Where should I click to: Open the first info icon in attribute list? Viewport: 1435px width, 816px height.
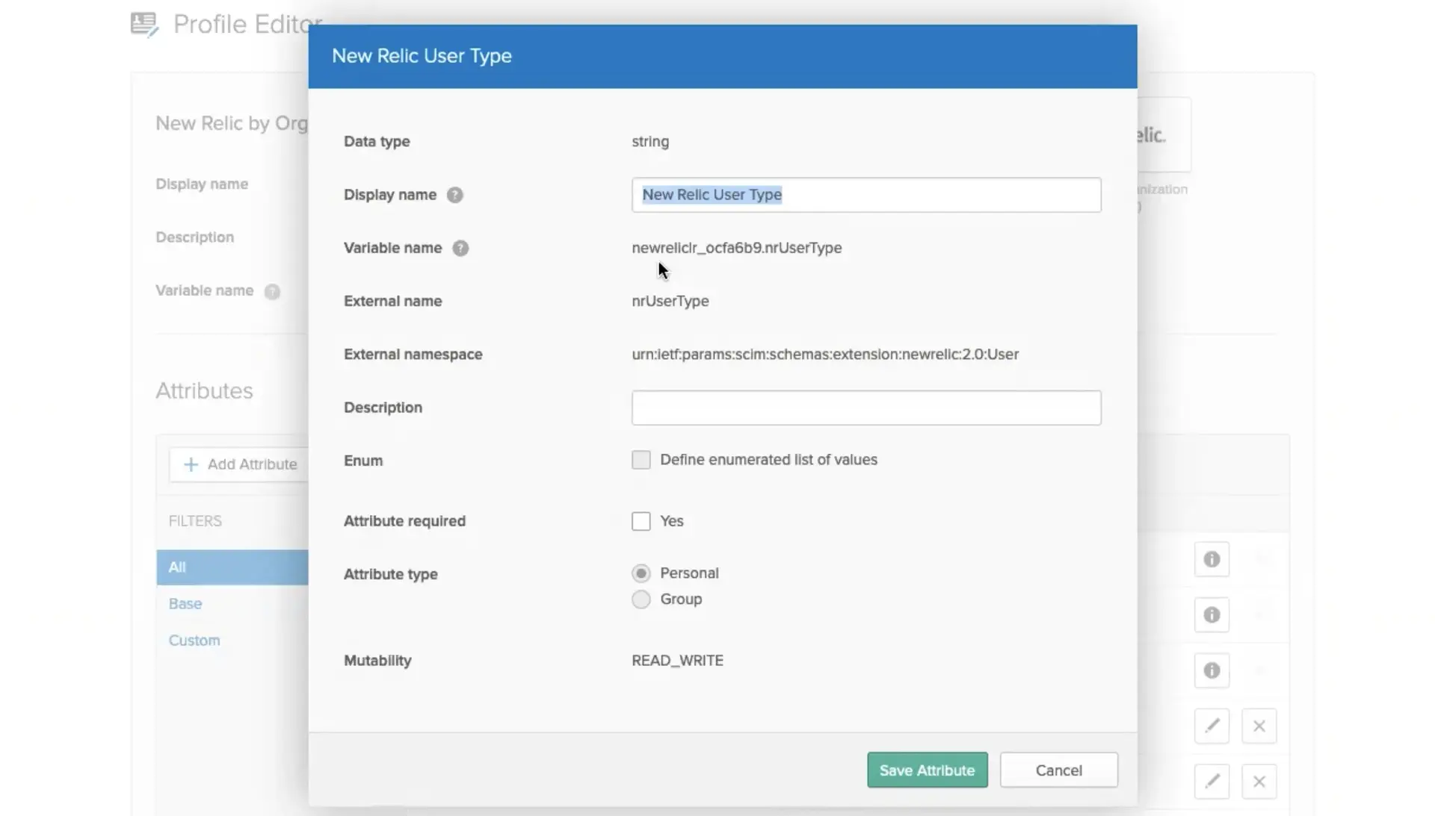[1212, 559]
